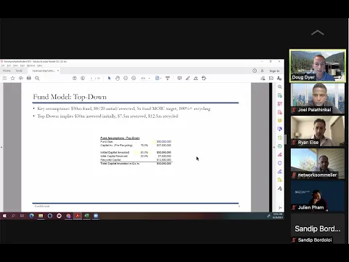Screen dimensions: 349x262
Task: Open Zoom app from the taskbar
Action: point(96,215)
